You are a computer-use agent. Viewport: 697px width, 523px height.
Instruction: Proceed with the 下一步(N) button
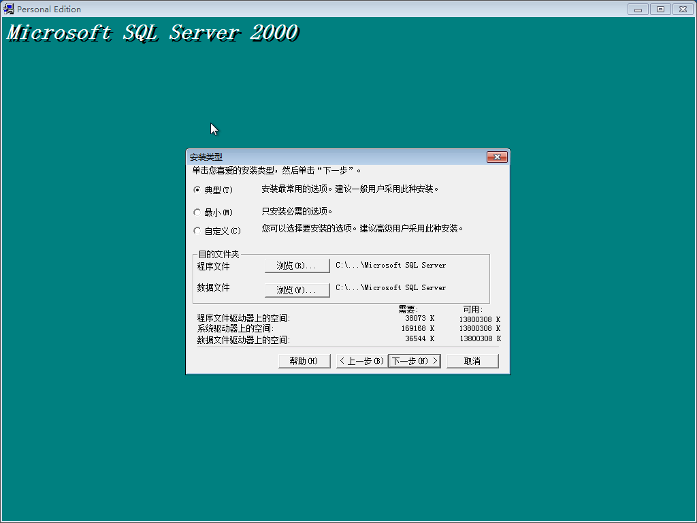coord(415,361)
